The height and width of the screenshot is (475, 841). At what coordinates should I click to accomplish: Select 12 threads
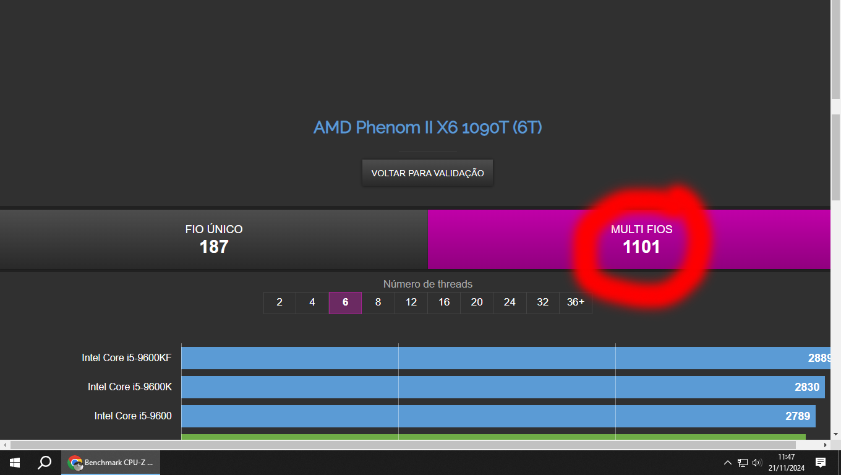click(x=411, y=302)
